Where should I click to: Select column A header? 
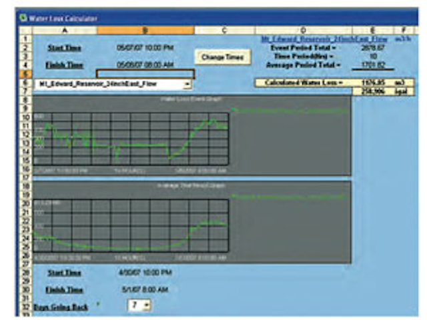point(65,30)
